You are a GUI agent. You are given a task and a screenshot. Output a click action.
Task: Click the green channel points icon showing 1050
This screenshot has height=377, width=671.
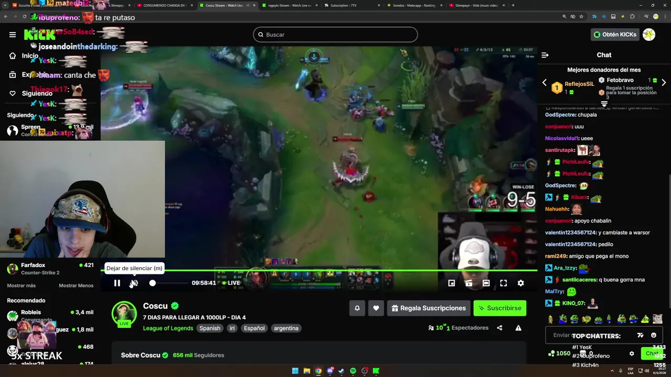tap(551, 353)
